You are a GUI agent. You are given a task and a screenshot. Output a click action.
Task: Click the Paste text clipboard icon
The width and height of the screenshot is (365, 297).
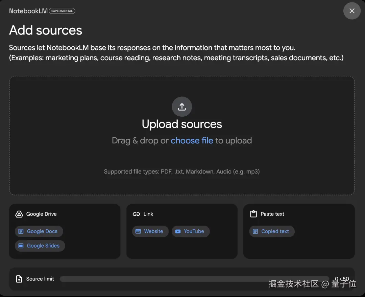(253, 214)
